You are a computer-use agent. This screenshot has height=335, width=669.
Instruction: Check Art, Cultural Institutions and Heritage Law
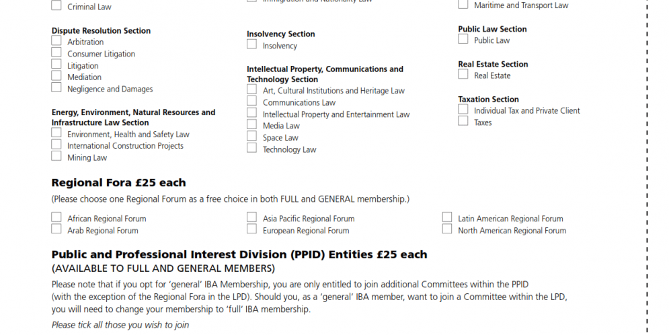click(251, 89)
